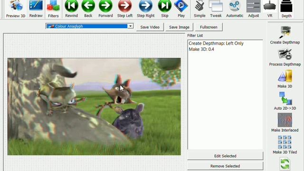Expand the Colour Anaglyph dropdown arrow
This screenshot has width=304, height=171.
(x=131, y=26)
